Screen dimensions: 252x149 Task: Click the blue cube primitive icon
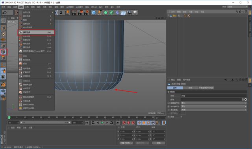94,13
